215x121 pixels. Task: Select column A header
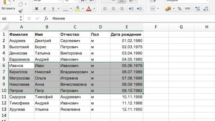click(21, 27)
